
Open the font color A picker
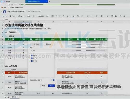tap(68, 16)
